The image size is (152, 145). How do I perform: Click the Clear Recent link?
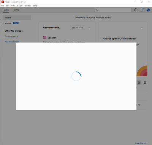141,143
